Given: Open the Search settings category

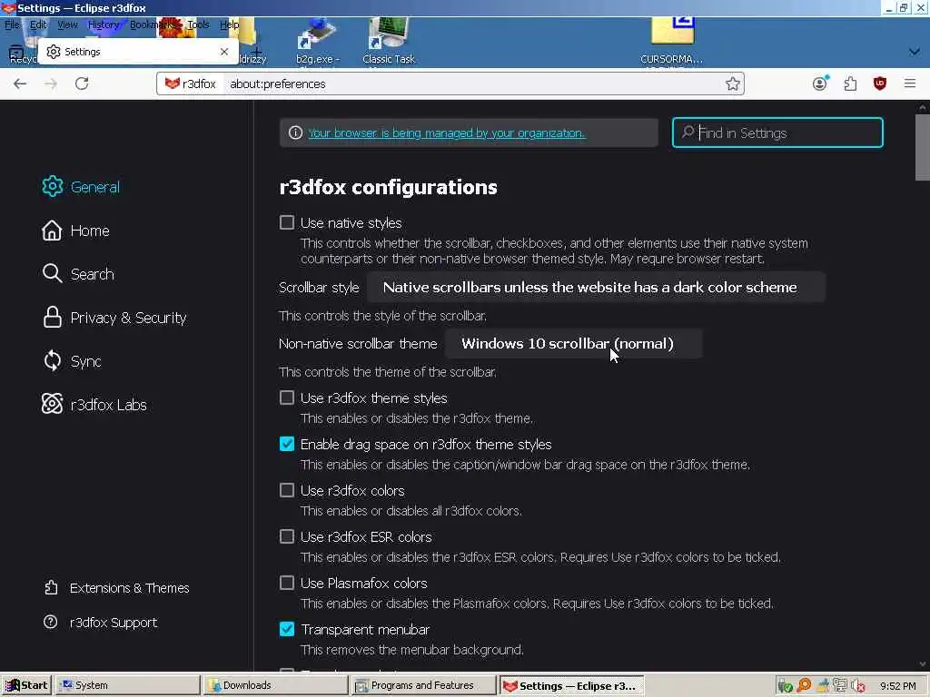Looking at the screenshot, I should (x=78, y=274).
